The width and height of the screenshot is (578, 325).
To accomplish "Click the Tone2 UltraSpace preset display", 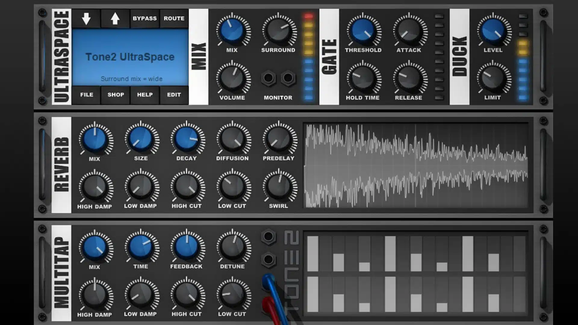I will point(130,57).
